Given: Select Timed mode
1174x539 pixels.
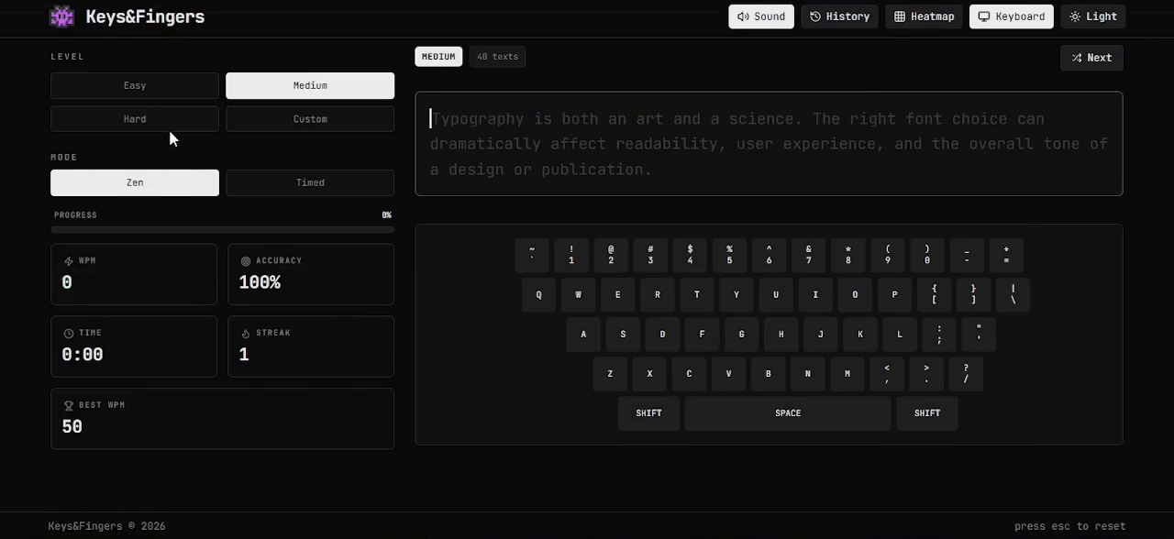Looking at the screenshot, I should click(310, 182).
